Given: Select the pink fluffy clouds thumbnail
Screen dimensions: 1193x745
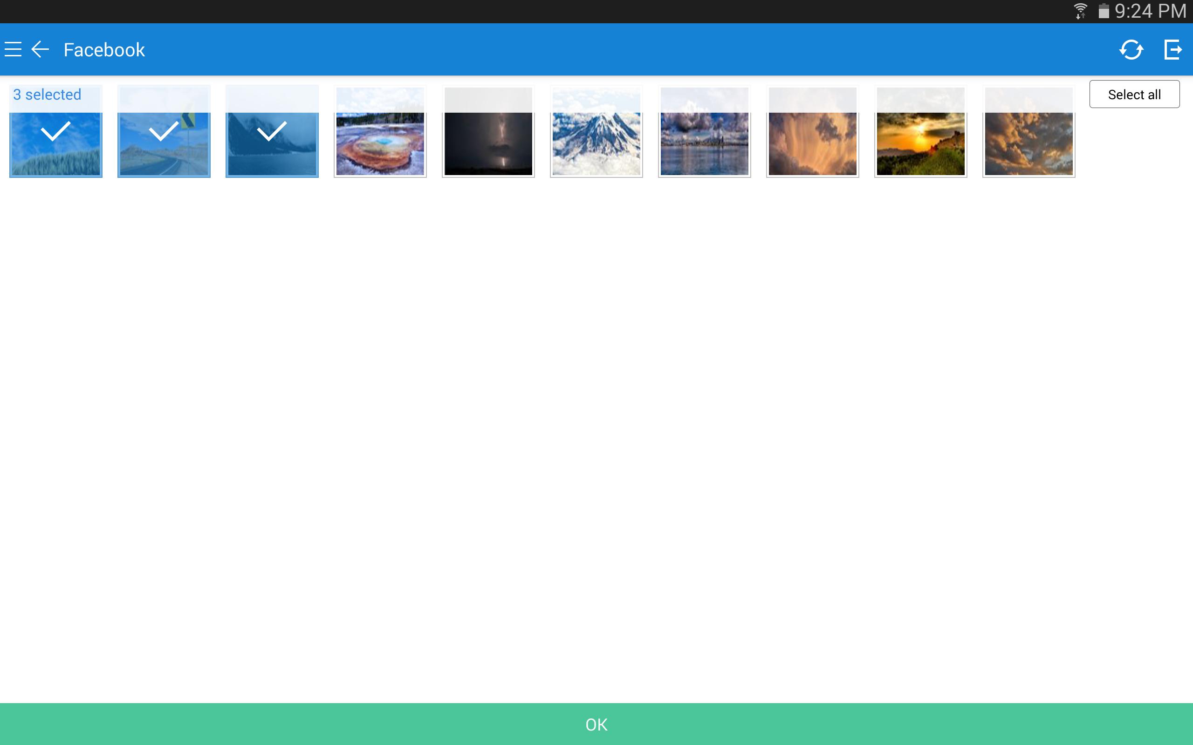Looking at the screenshot, I should 812,132.
